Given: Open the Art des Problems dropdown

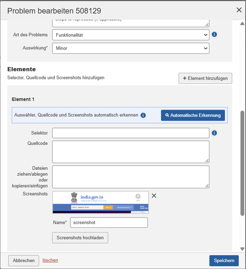Looking at the screenshot, I should tap(131, 35).
